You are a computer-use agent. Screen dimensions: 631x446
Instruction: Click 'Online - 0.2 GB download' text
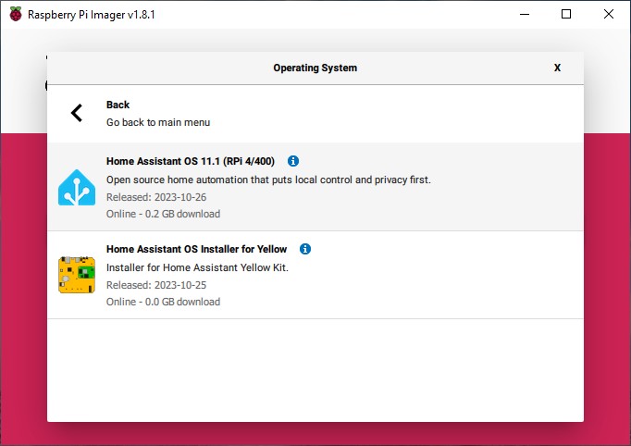(163, 214)
